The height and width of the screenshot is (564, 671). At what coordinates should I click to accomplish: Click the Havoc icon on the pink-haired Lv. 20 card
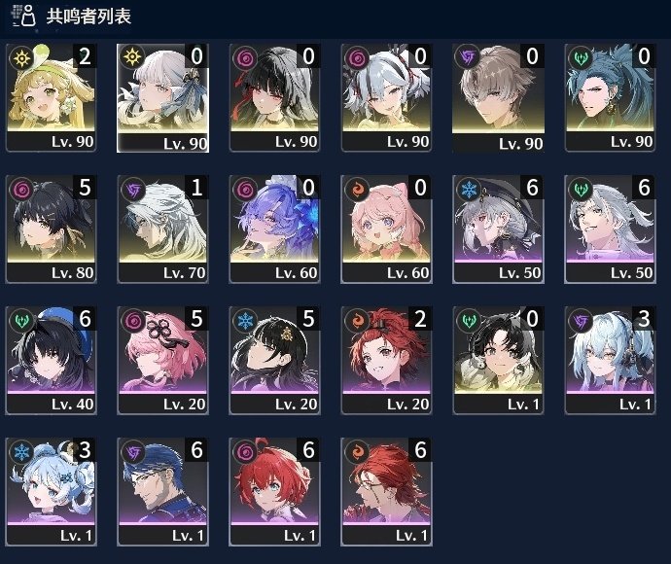pos(133,320)
